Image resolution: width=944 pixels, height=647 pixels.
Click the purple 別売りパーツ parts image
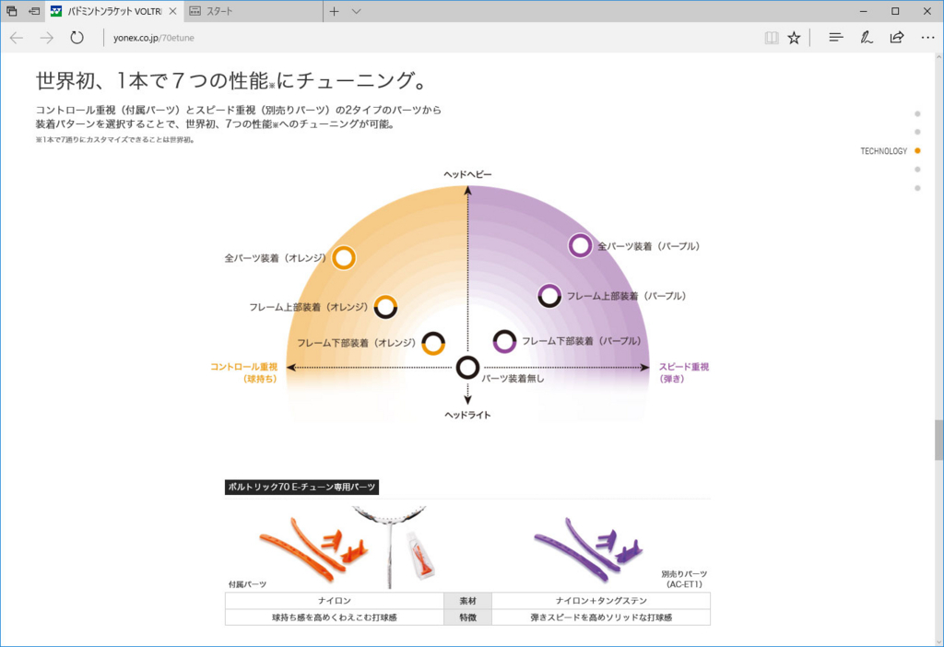(588, 549)
